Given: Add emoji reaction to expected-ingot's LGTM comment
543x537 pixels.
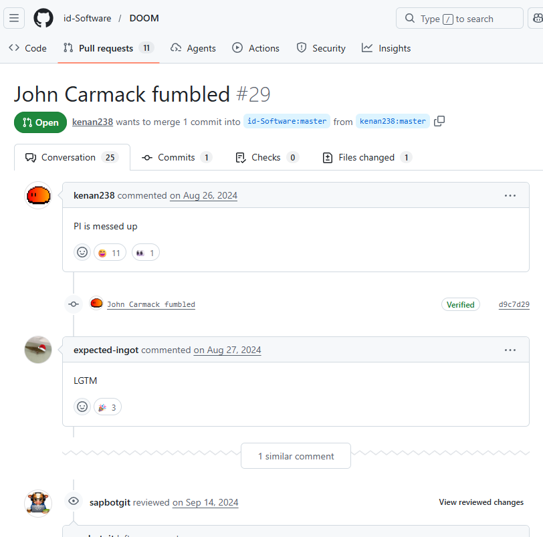Looking at the screenshot, I should 82,407.
